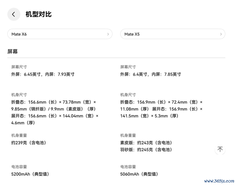
Task: Click Mate X6 folded size 156.6mm × 73.78mm line
Action: [x=54, y=102]
